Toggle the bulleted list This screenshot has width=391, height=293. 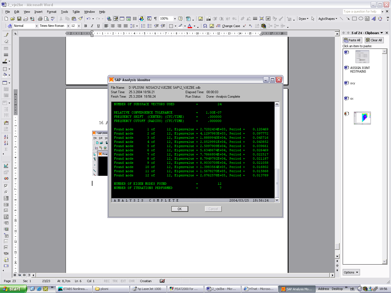click(x=150, y=26)
